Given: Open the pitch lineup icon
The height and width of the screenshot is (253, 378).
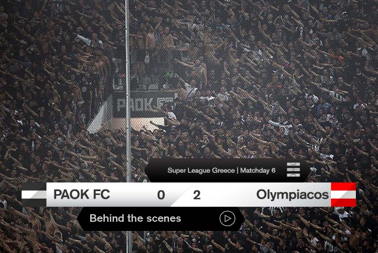Looking at the screenshot, I should [x=293, y=170].
